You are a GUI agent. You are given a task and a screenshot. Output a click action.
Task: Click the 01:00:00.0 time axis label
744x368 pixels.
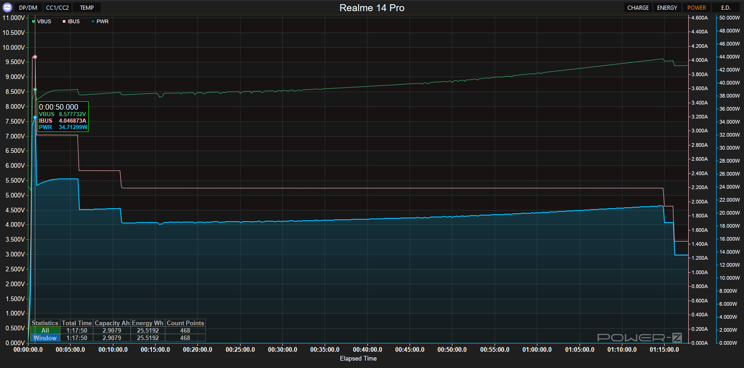(537, 350)
